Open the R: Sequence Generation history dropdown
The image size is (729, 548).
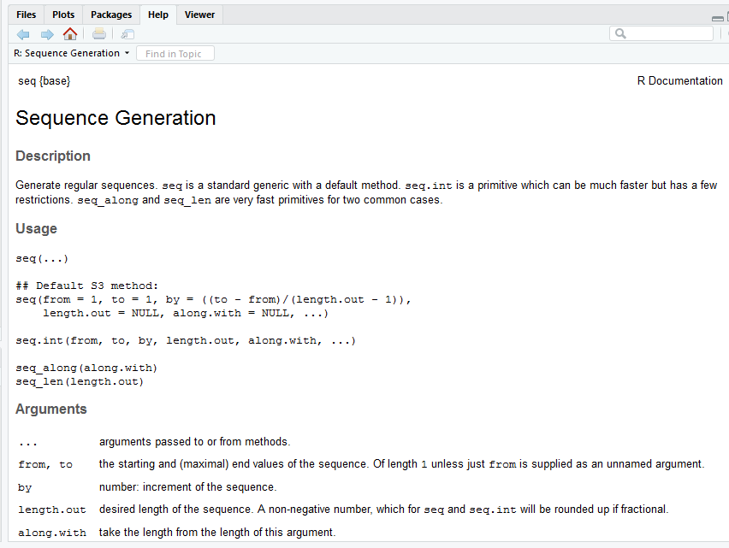click(x=127, y=53)
